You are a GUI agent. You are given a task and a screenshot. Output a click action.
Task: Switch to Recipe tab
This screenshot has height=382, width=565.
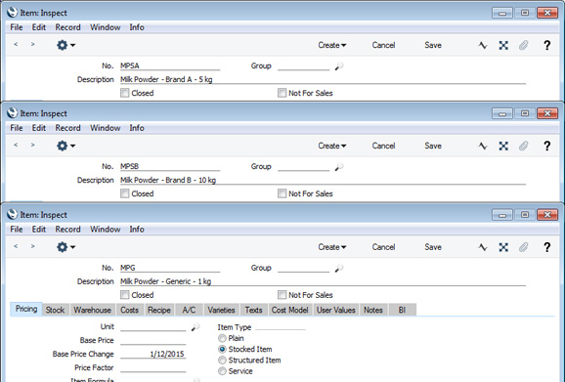pos(159,310)
